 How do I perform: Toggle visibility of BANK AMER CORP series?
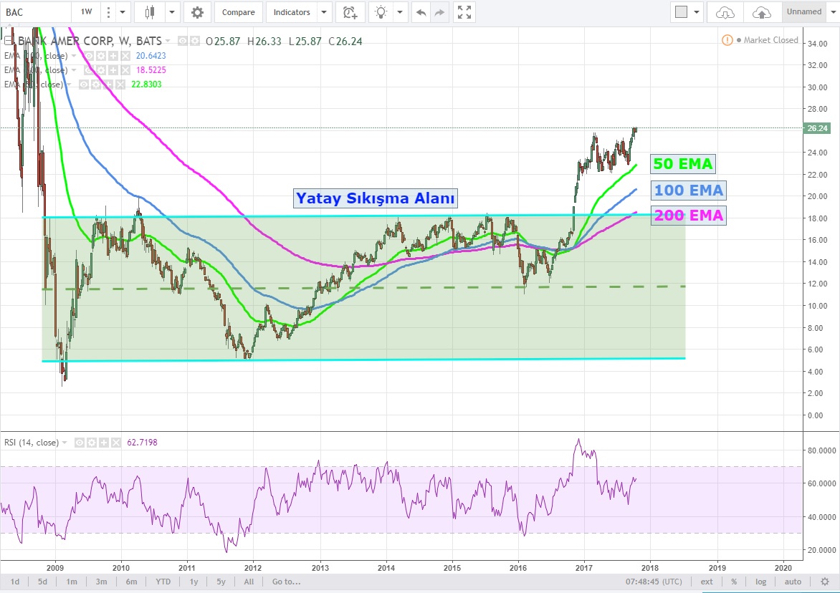[183, 42]
